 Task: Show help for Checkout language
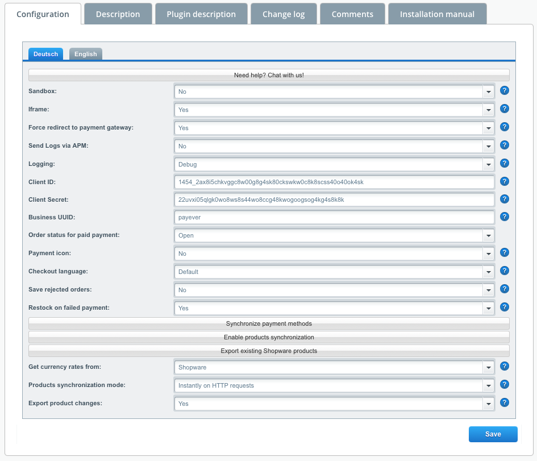coord(504,271)
